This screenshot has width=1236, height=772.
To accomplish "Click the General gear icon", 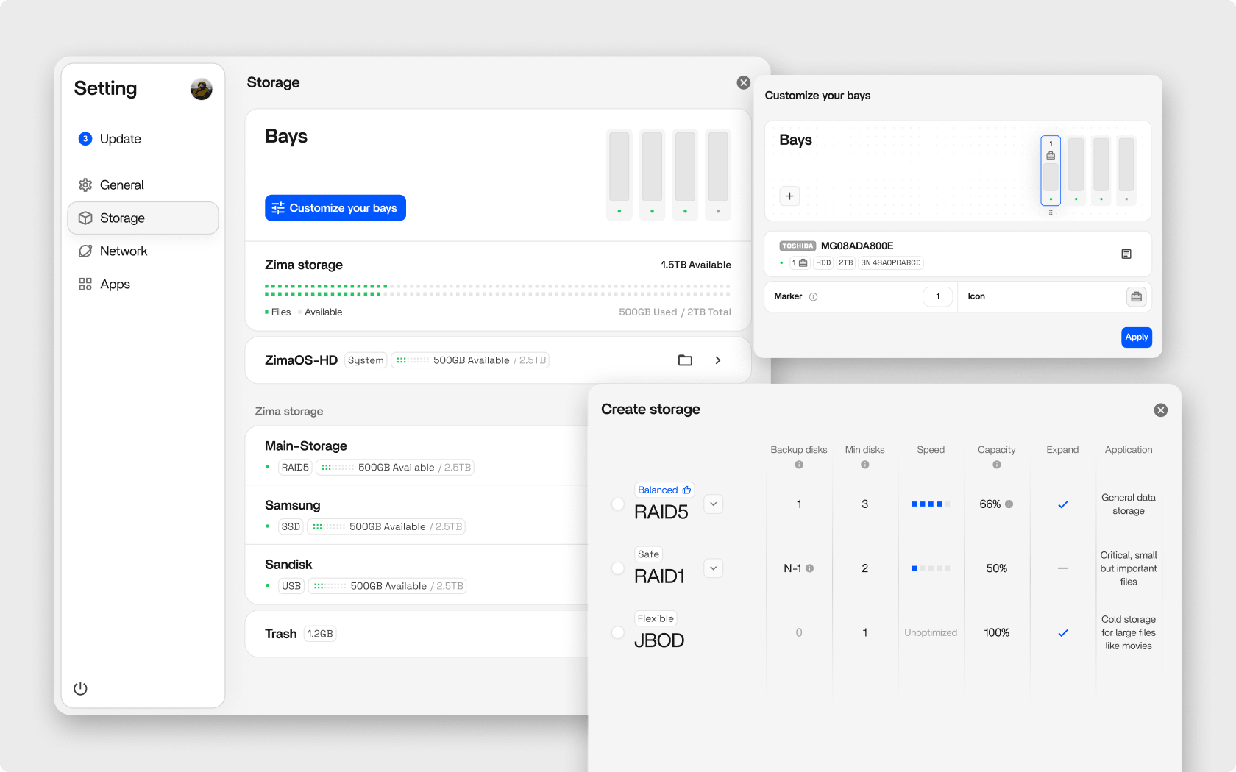I will 85,185.
